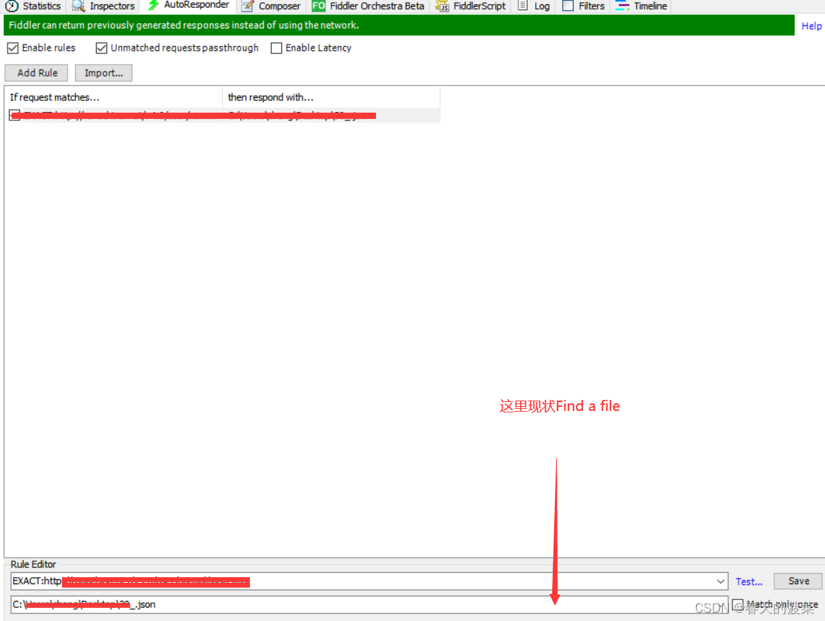Click the Import... button
This screenshot has height=621, width=825.
coord(104,73)
